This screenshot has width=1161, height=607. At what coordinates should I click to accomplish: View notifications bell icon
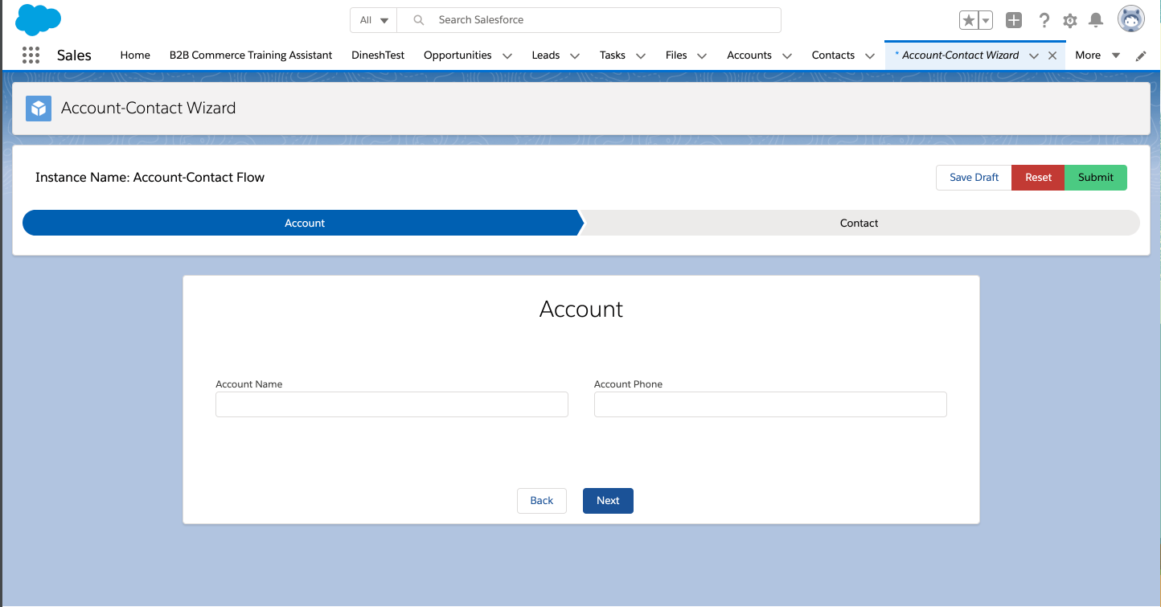[1095, 21]
